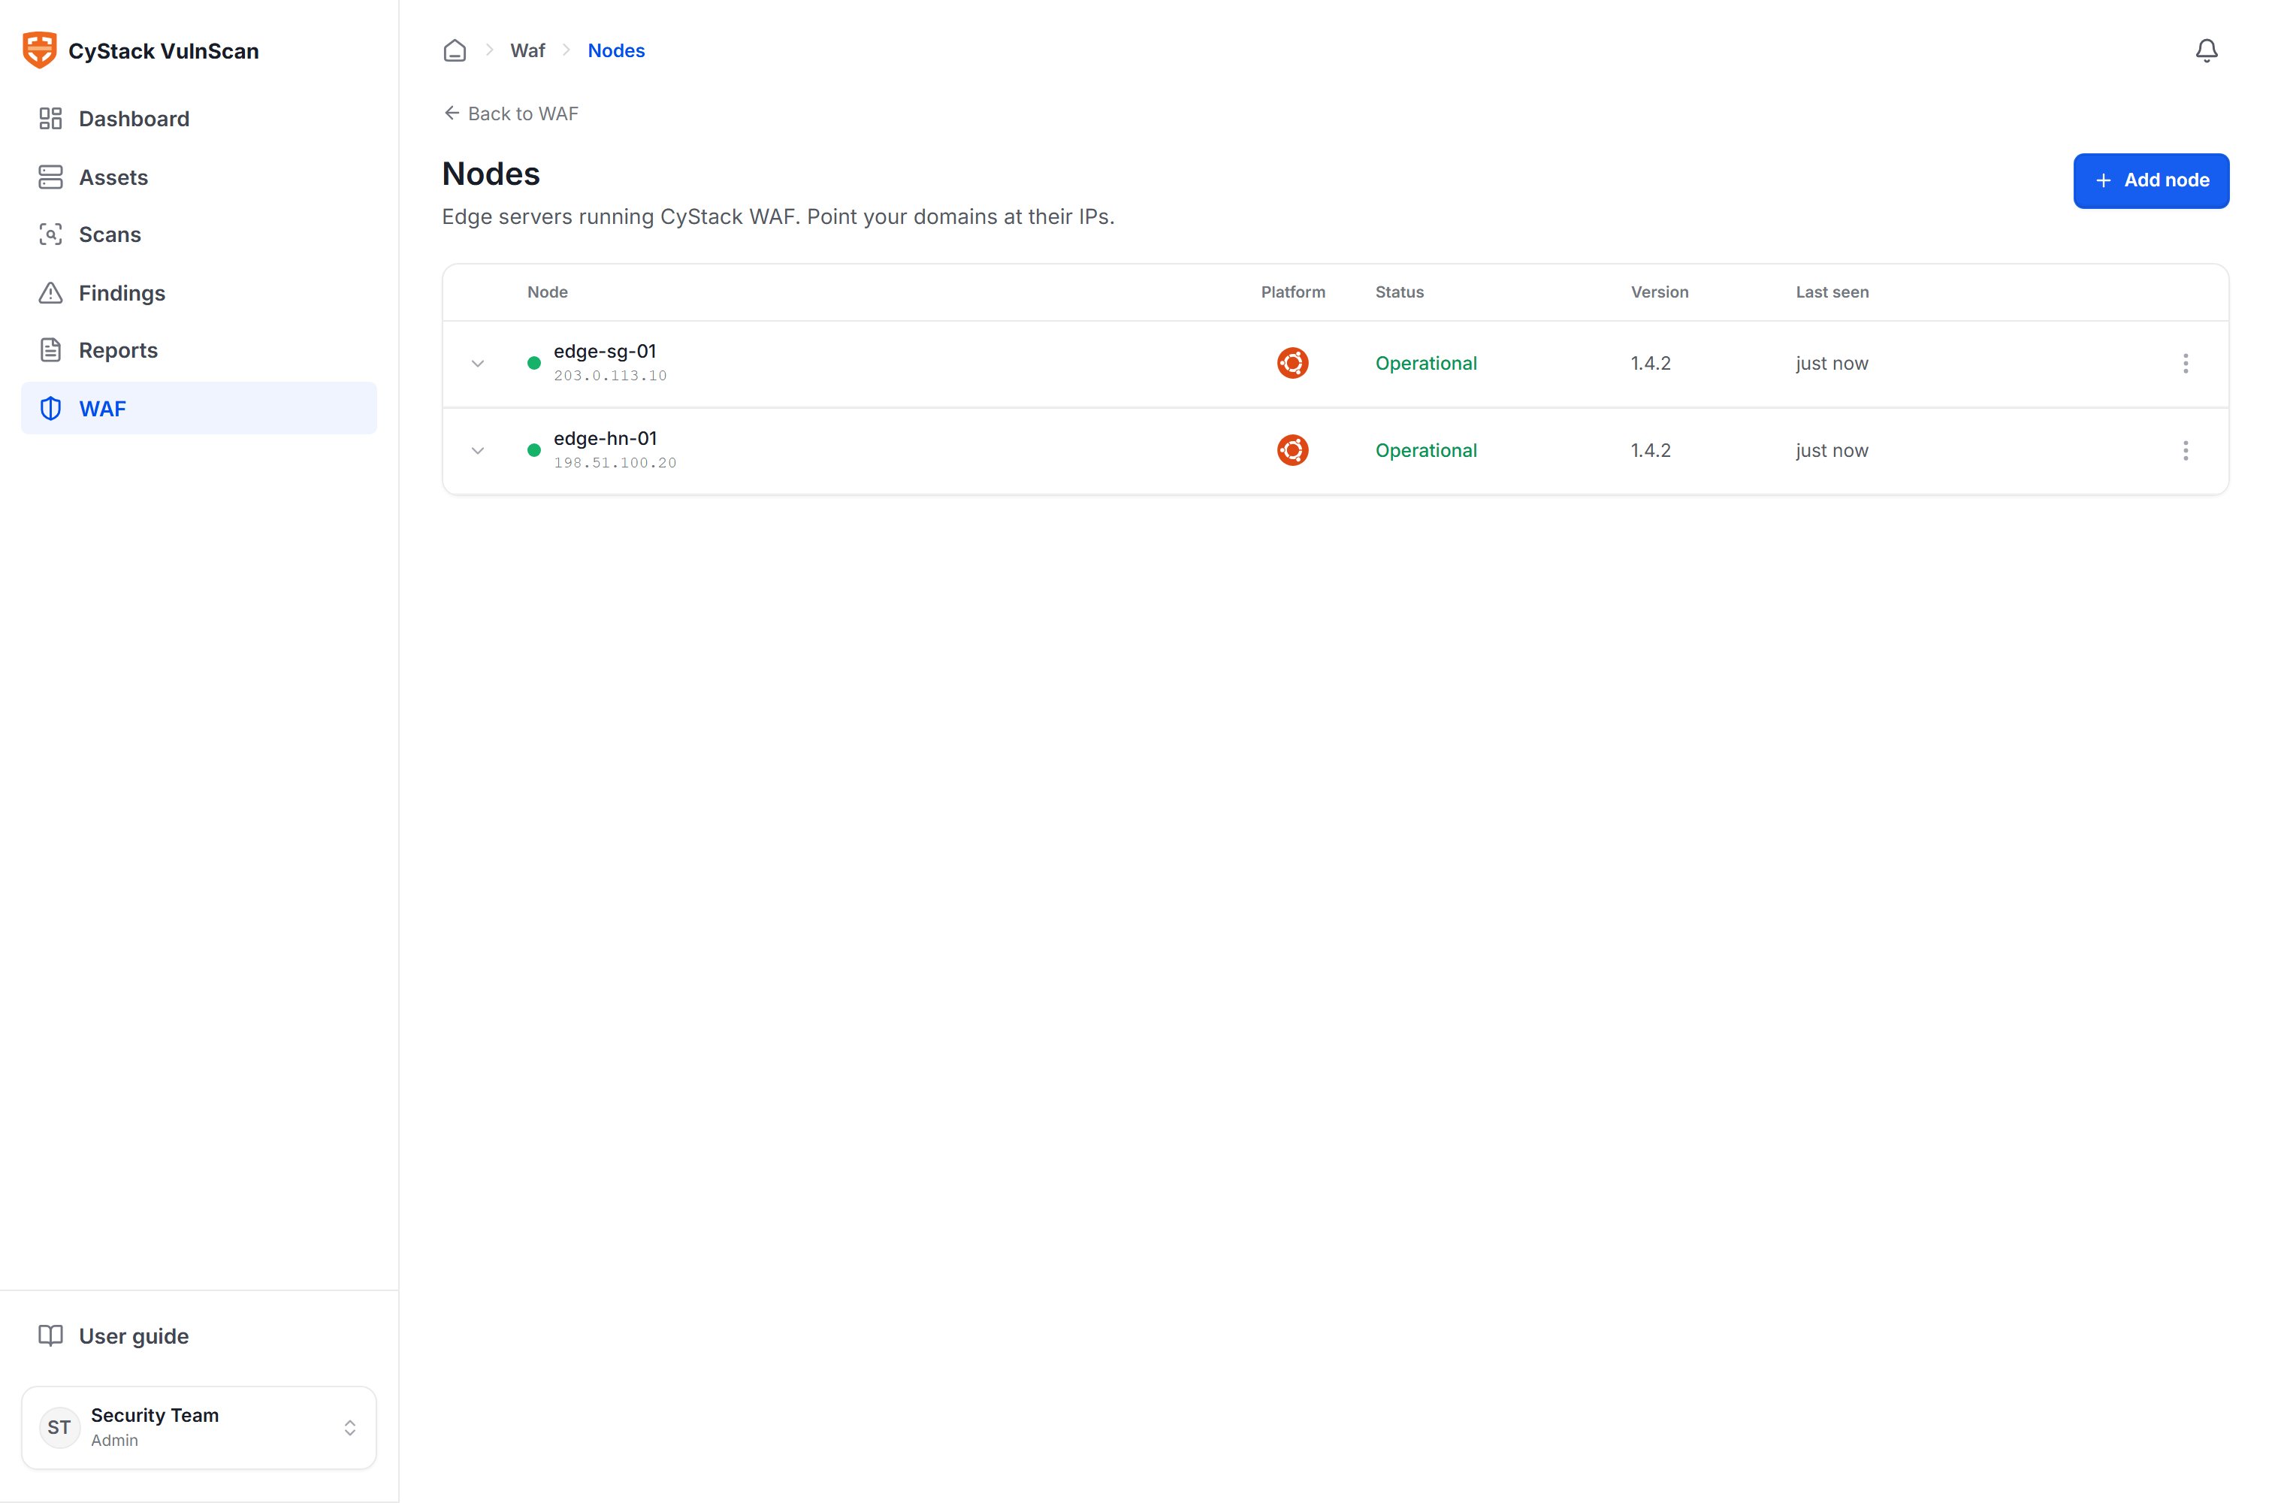Open the Waf breadcrumb link
Screen dimensions: 2272x1503
[528, 51]
